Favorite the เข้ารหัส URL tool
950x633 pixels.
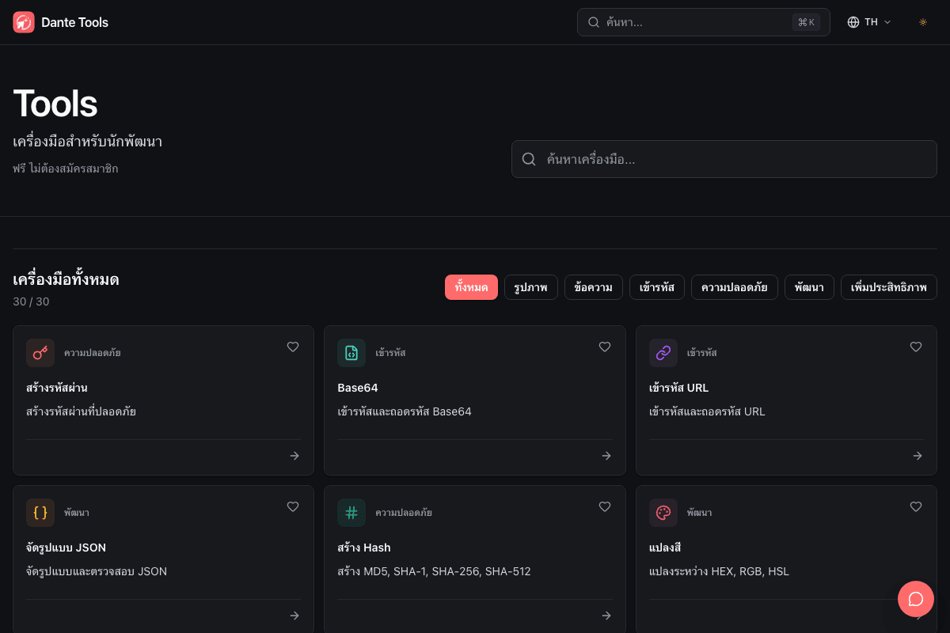916,347
